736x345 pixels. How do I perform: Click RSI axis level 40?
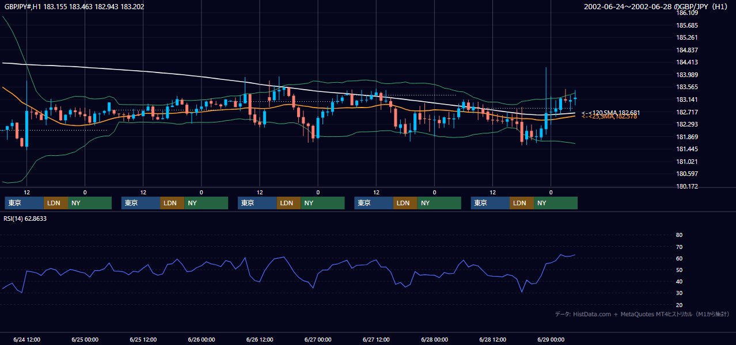[x=679, y=281]
